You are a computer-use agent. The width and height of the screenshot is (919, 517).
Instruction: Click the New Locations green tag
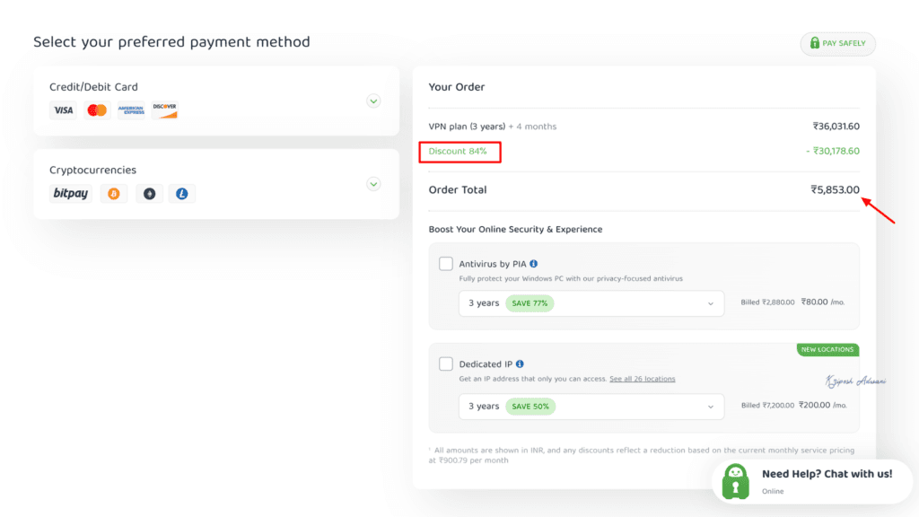click(x=827, y=349)
